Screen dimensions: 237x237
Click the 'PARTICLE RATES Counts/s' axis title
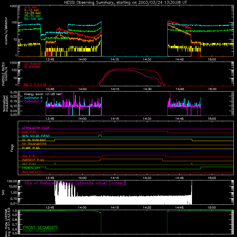(4, 74)
